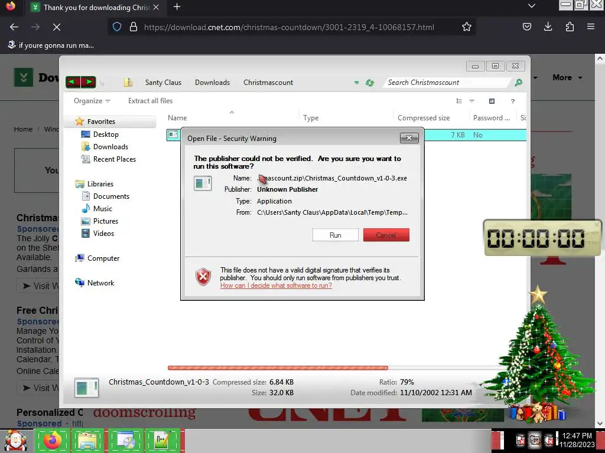This screenshot has width=605, height=453.
Task: Open the More menu on CNET page
Action: coord(567,77)
